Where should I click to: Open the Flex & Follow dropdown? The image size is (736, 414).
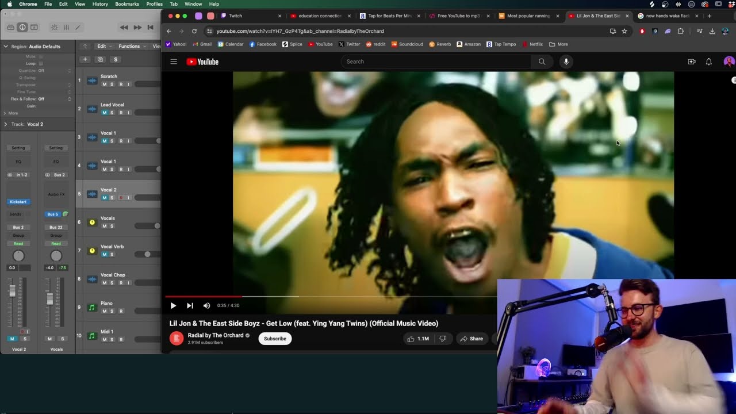[55, 99]
